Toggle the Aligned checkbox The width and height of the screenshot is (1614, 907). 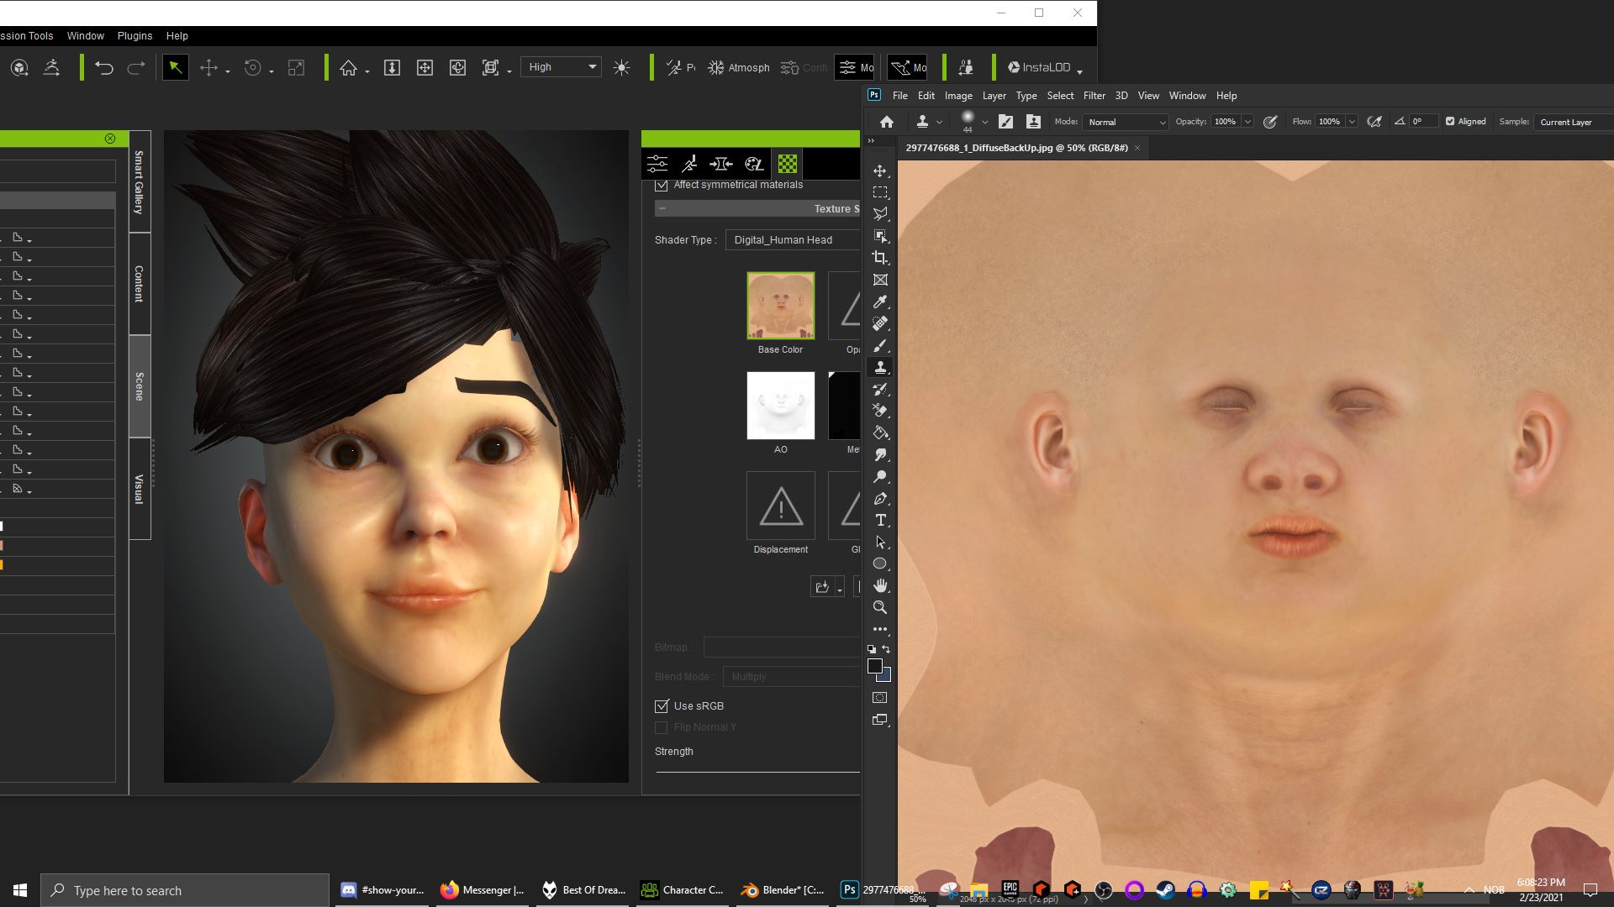tap(1450, 122)
